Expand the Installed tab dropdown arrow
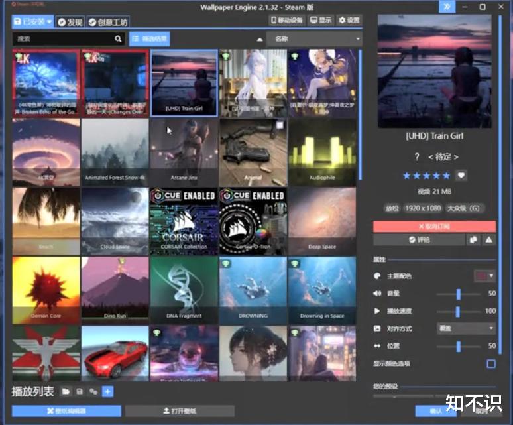 pyautogui.click(x=50, y=22)
